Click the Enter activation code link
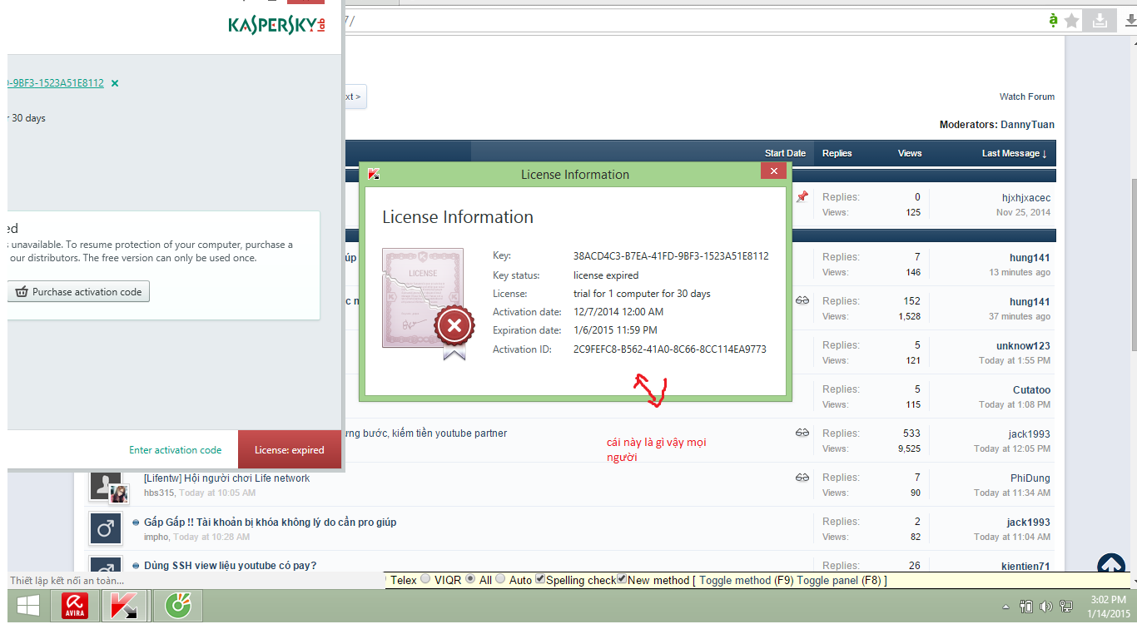Viewport: 1137px width, 639px height. point(175,450)
